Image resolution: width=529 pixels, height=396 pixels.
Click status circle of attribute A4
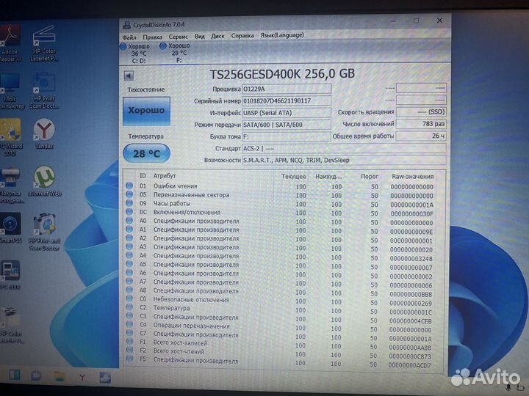coord(129,255)
